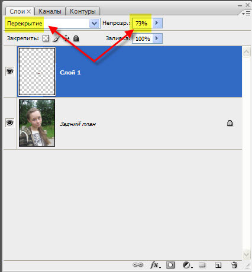
Task: Click the 73% opacity field
Action: [142, 23]
